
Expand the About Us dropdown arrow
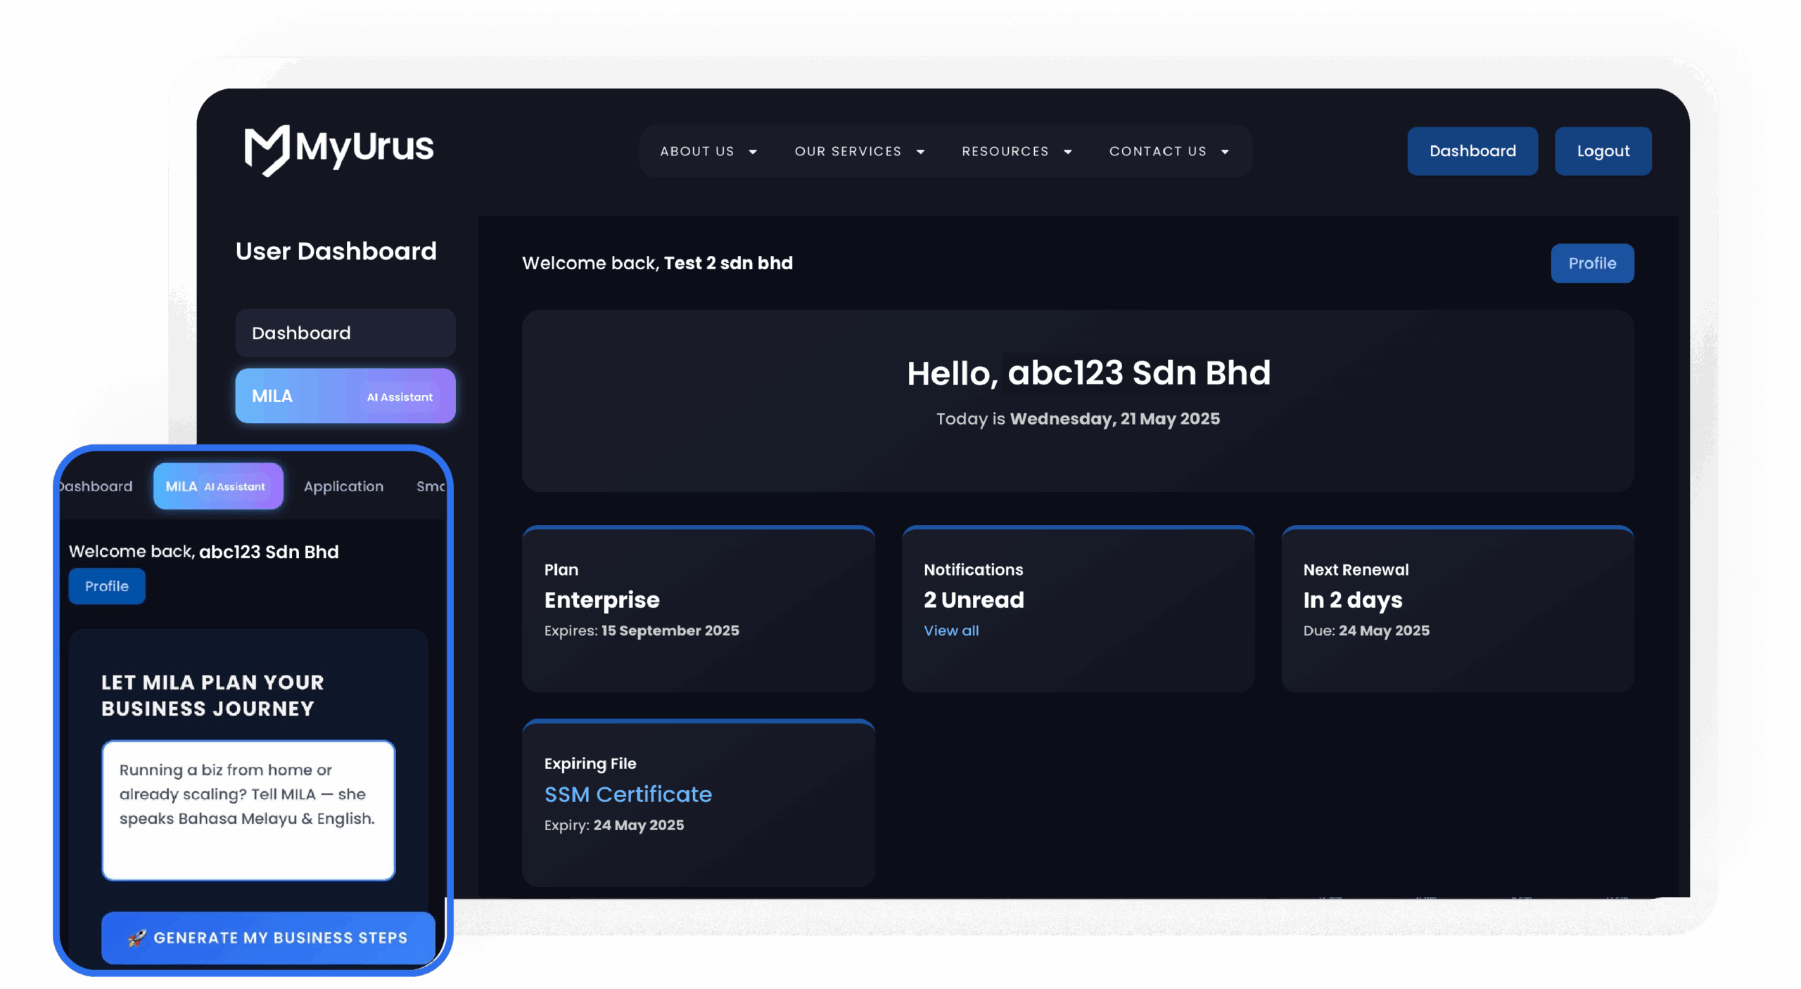click(x=753, y=152)
